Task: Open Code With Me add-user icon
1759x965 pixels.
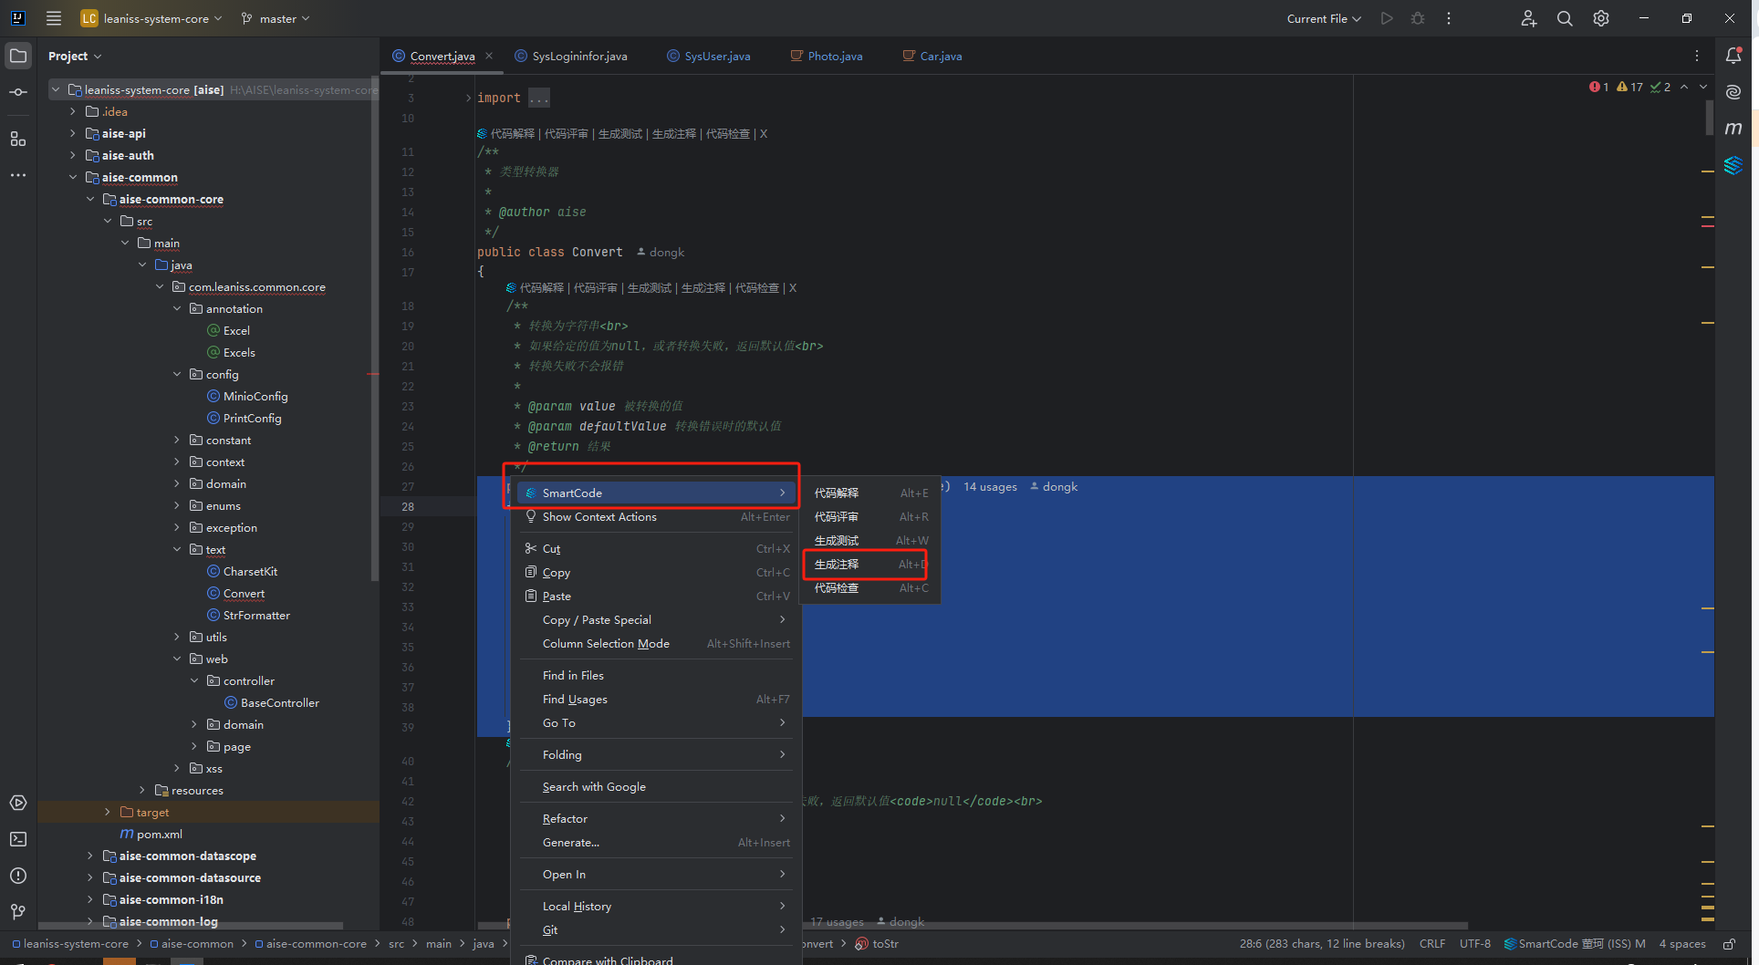Action: coord(1529,18)
